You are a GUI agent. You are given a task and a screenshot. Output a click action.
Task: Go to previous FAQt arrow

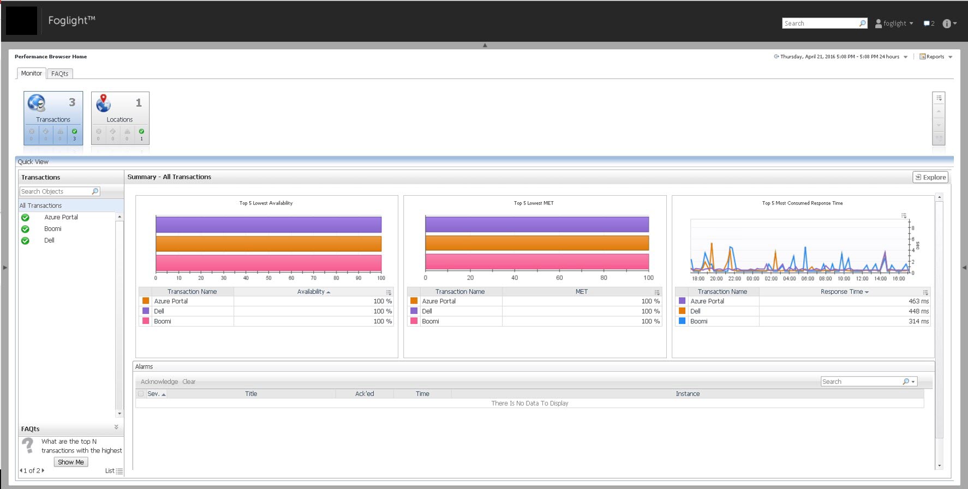[21, 470]
